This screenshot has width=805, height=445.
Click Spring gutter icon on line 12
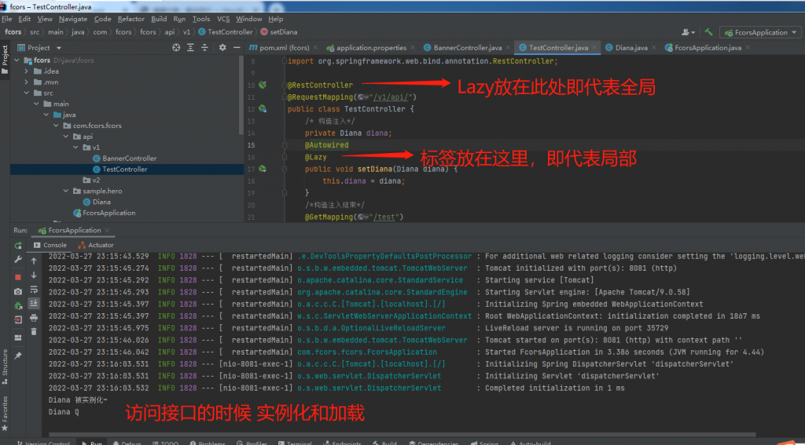263,108
